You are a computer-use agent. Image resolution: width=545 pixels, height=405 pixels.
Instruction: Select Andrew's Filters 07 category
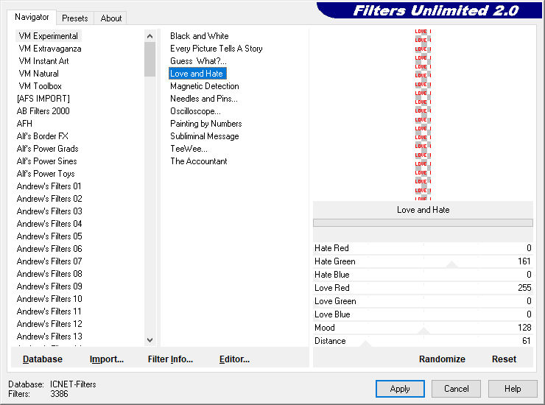coord(49,261)
